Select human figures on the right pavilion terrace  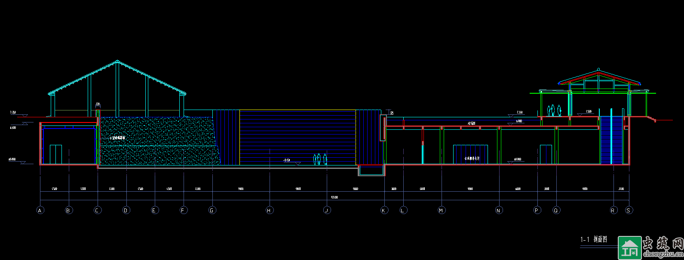(x=554, y=110)
